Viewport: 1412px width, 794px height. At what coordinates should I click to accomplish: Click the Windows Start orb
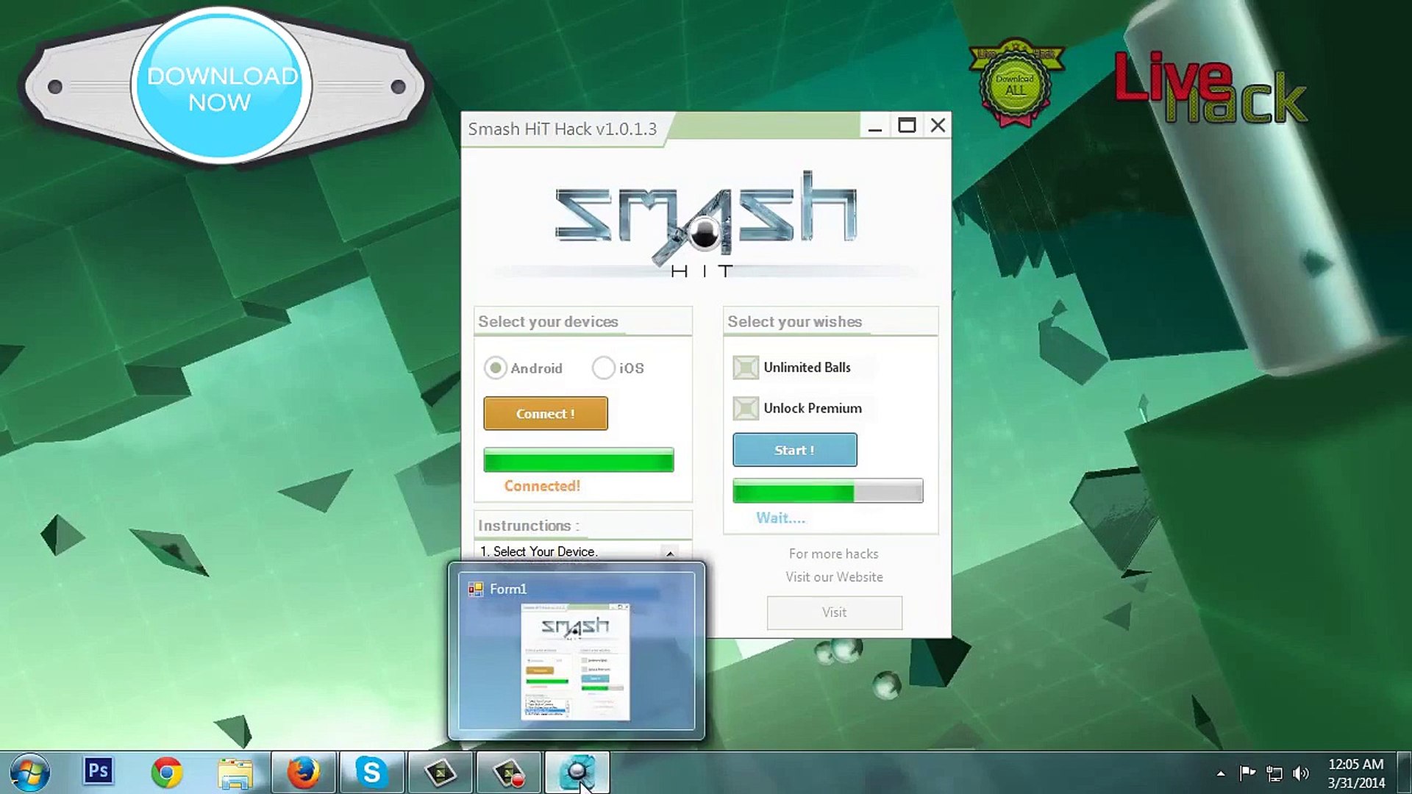(30, 773)
